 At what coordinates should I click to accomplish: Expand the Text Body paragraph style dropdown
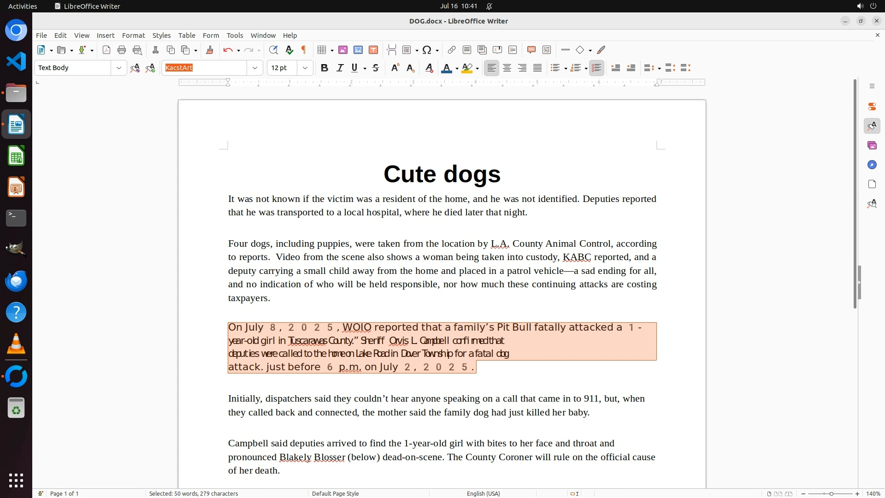click(119, 68)
